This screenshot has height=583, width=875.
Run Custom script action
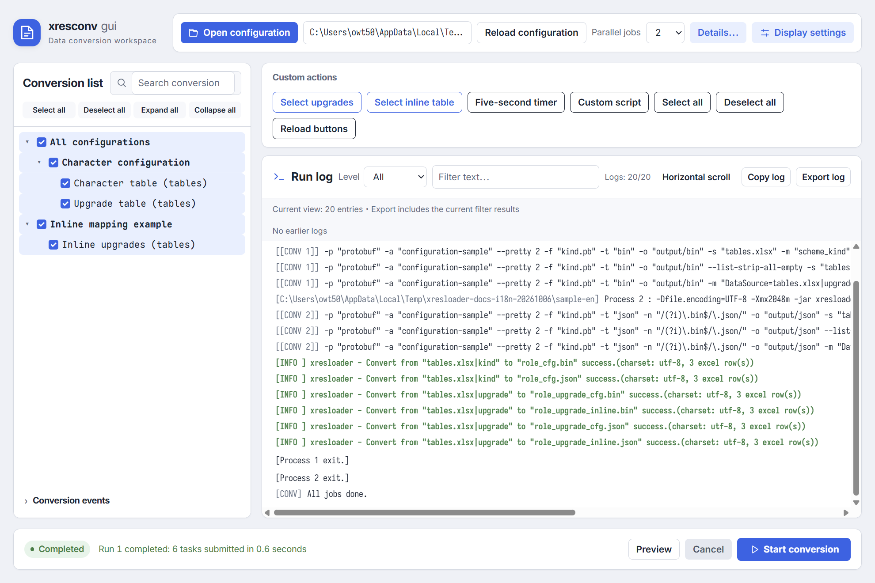tap(609, 102)
